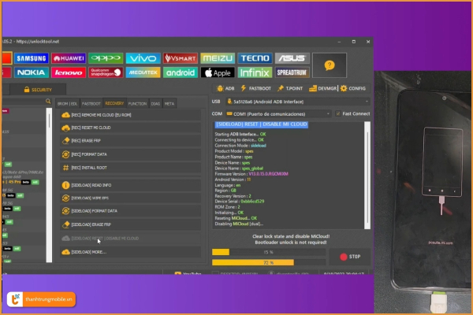Pick the Apple brand tile

pyautogui.click(x=218, y=72)
